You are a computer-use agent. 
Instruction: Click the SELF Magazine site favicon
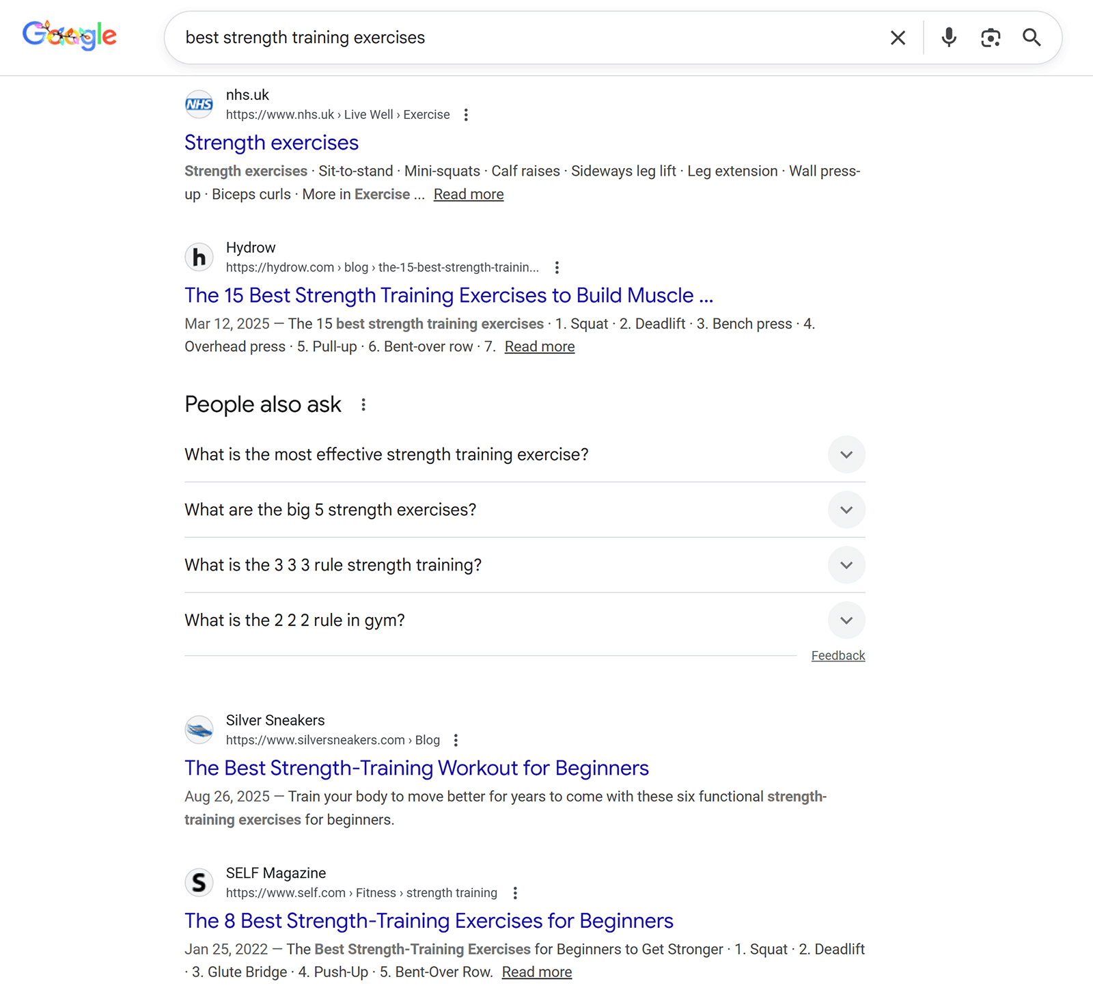point(199,882)
